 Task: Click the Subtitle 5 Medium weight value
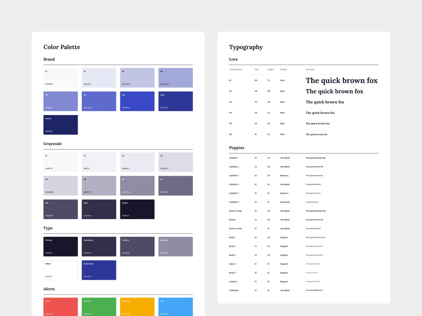coord(284,193)
